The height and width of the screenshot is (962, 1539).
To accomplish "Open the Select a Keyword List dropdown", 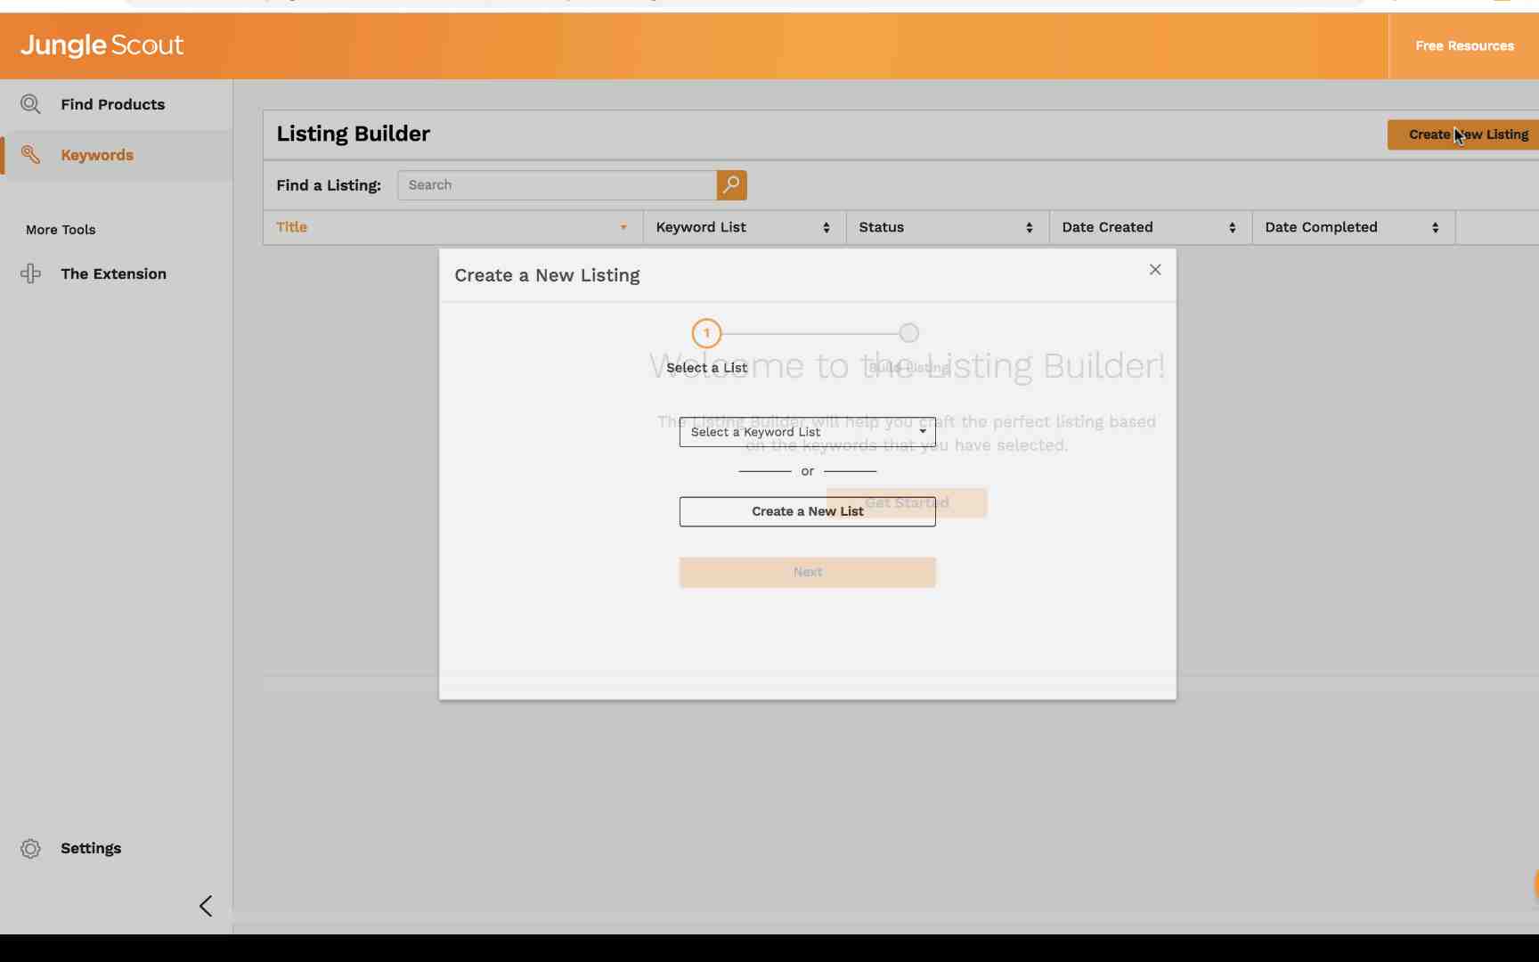I will click(807, 432).
